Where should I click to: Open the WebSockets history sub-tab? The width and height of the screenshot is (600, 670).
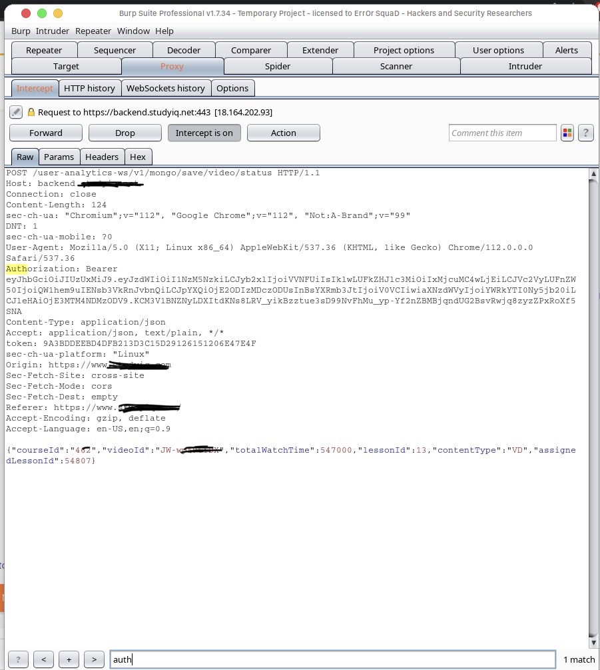coord(166,88)
